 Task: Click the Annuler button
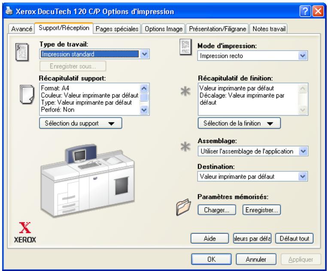256,259
